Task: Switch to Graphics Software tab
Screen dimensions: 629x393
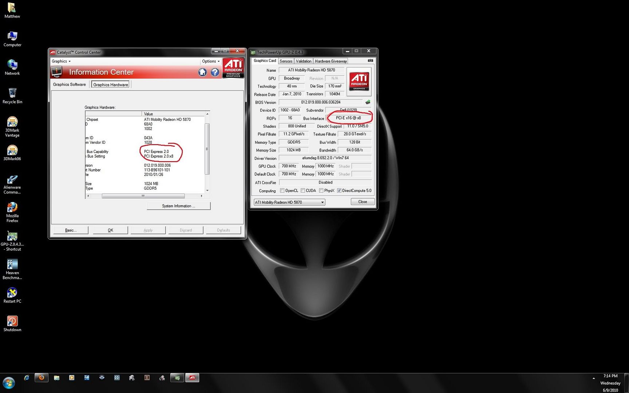Action: [69, 84]
